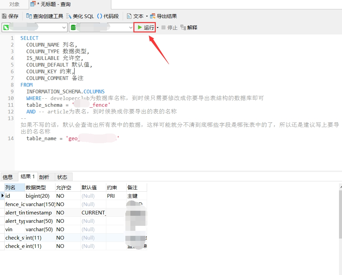Click INFORMATION_SCHEMA.COLUMNS in the editor
The width and height of the screenshot is (342, 275).
click(66, 91)
